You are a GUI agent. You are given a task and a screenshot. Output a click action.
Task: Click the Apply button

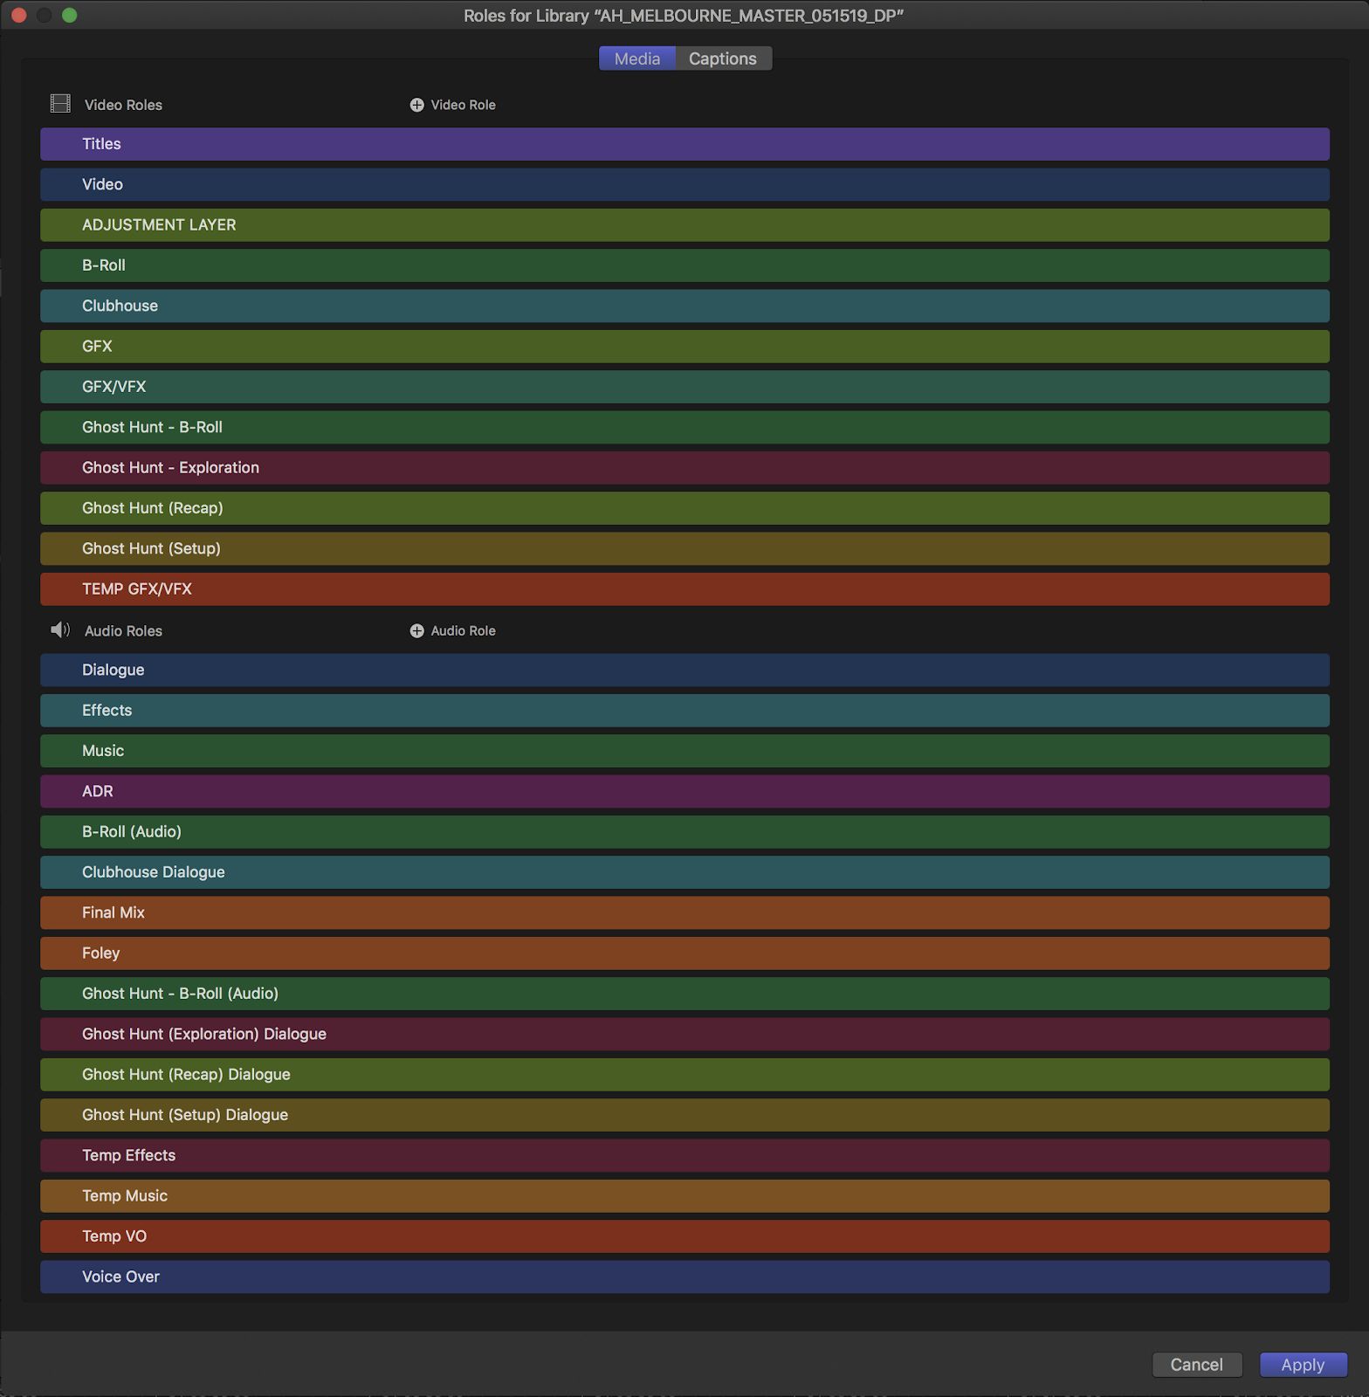(x=1303, y=1365)
